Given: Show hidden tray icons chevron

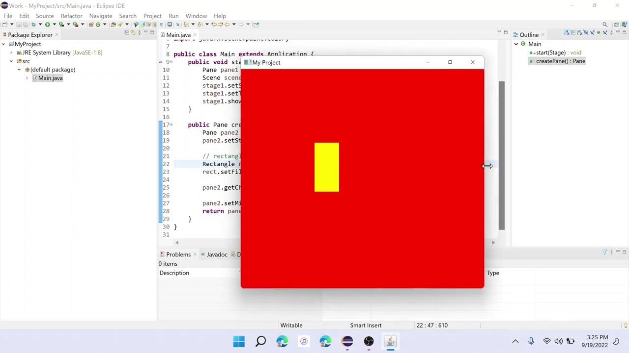Looking at the screenshot, I should pos(515,341).
